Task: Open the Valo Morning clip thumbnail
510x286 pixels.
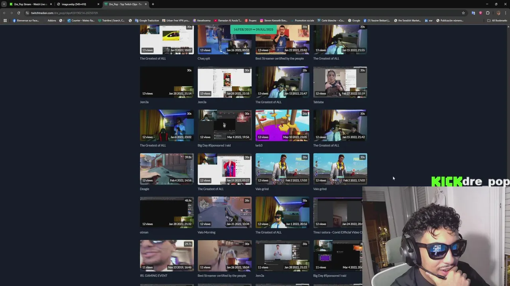Action: click(x=224, y=212)
